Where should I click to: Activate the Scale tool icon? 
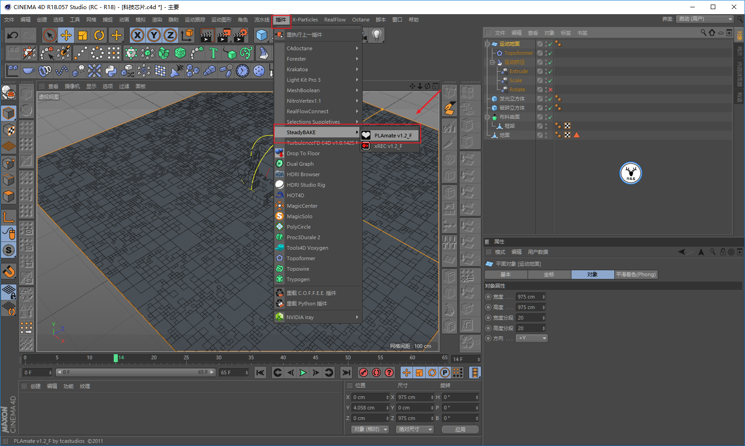pos(83,35)
